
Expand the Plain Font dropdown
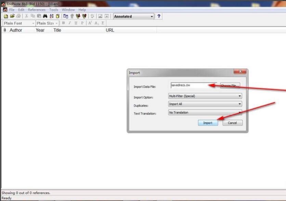pos(33,23)
